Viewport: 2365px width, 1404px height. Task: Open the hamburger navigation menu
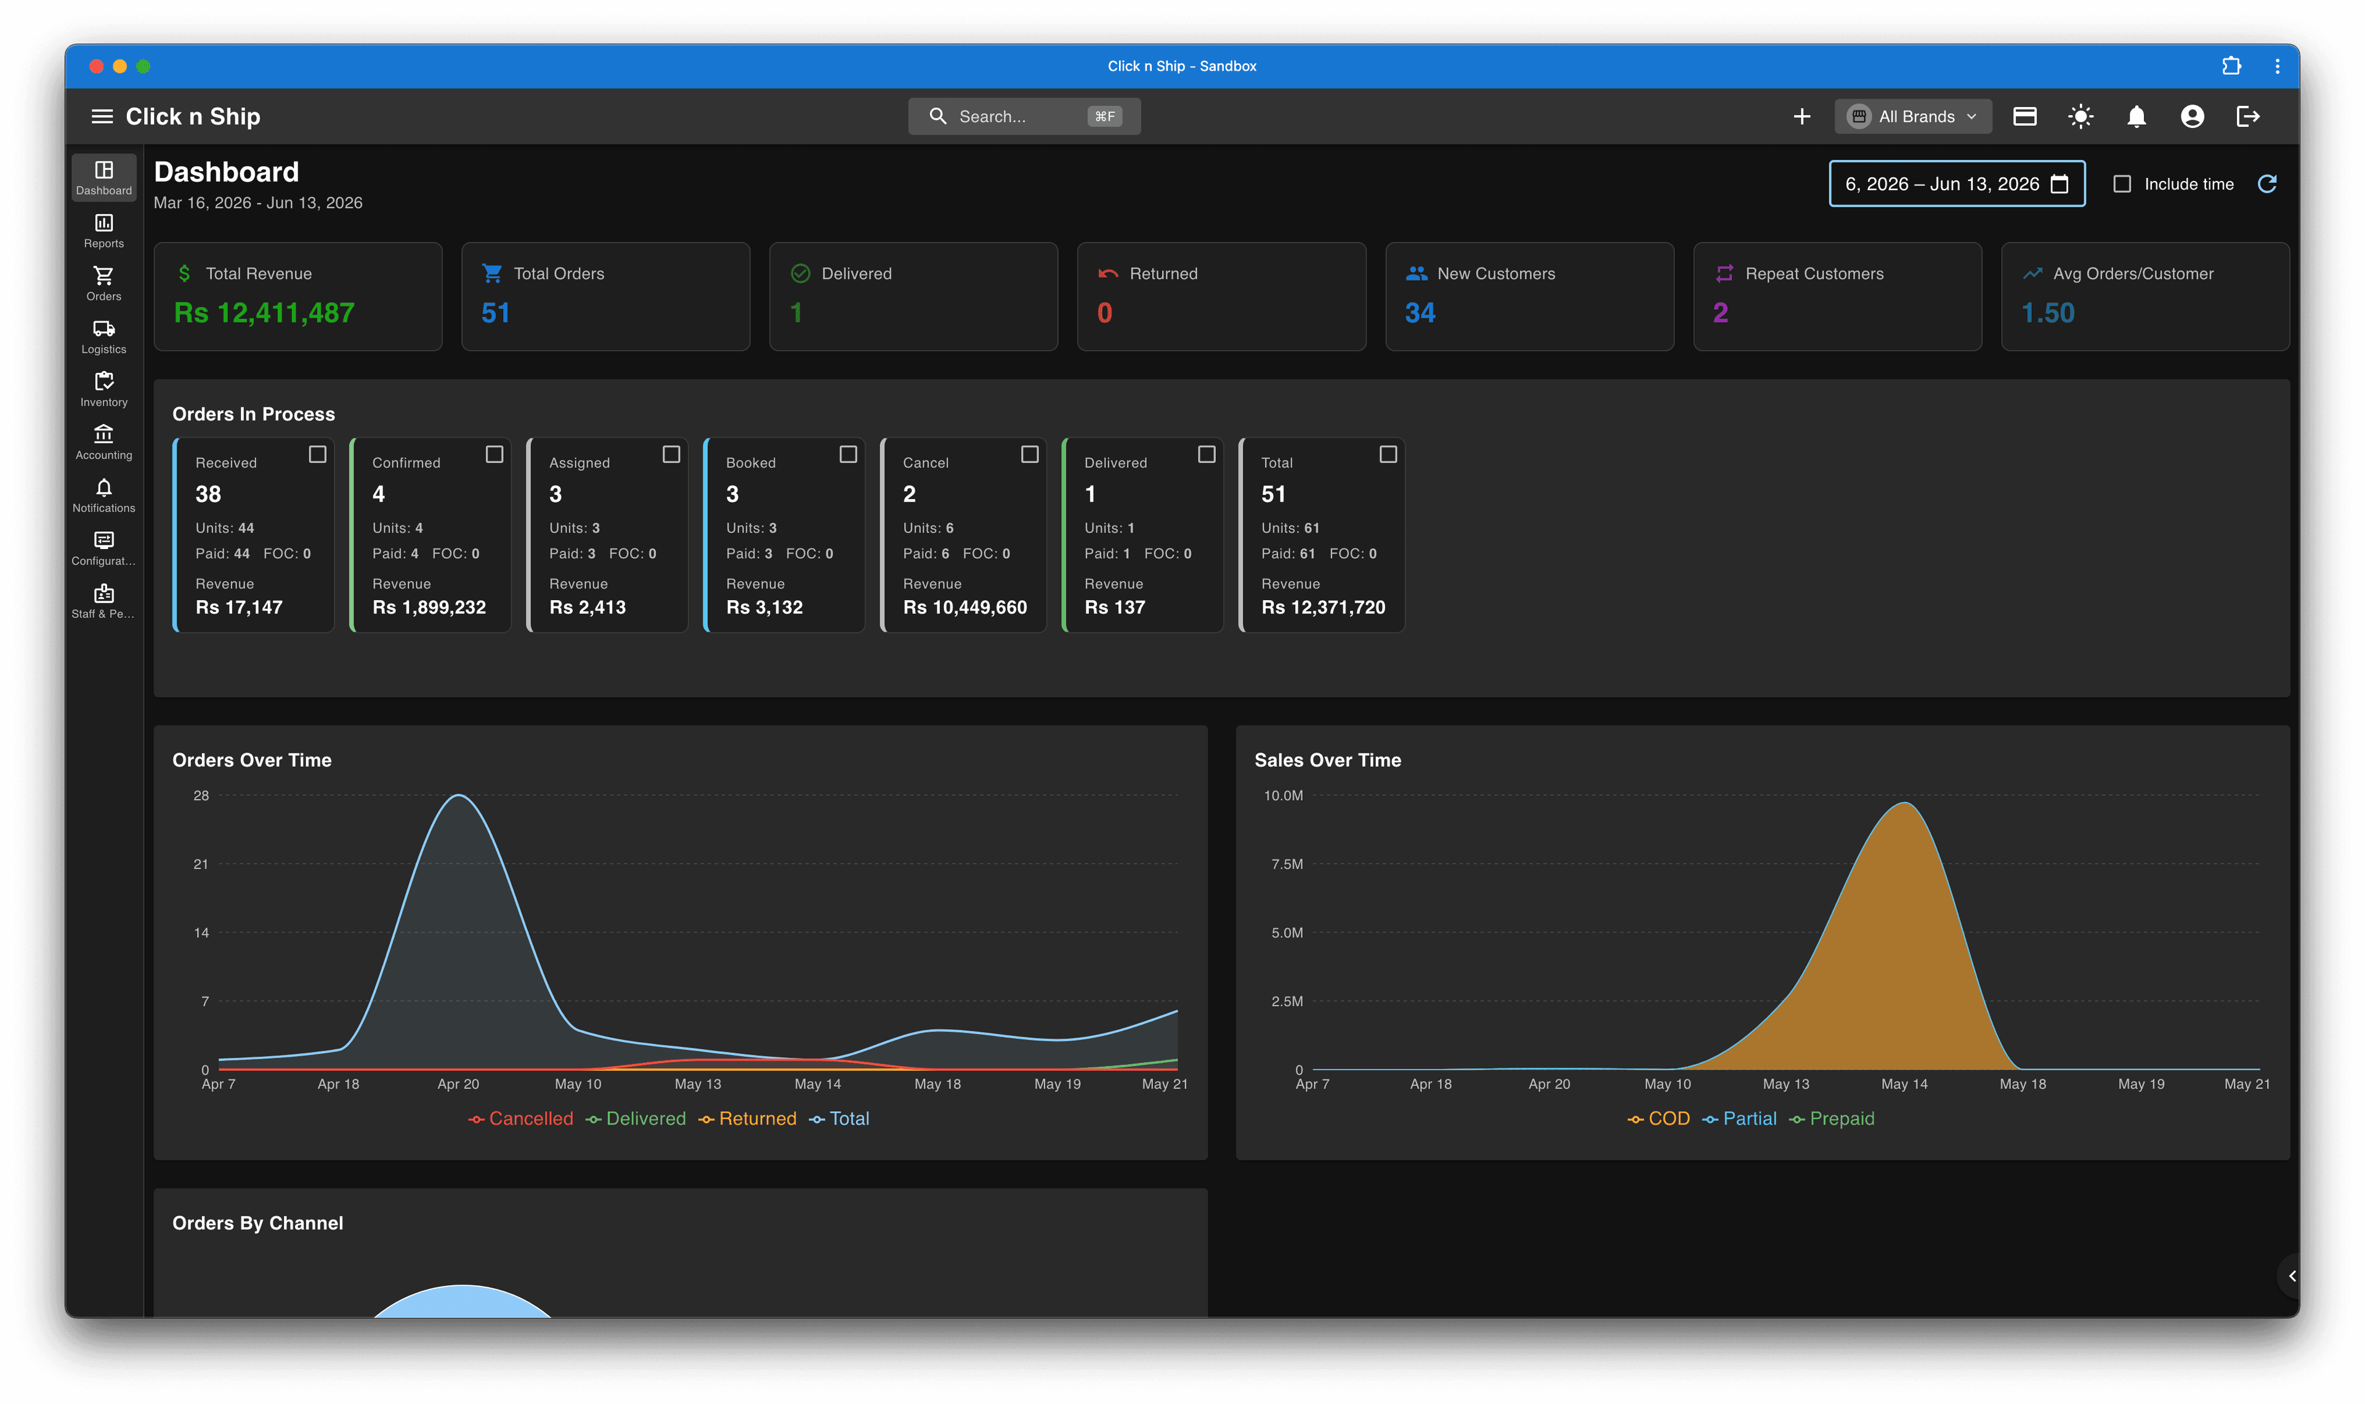101,116
